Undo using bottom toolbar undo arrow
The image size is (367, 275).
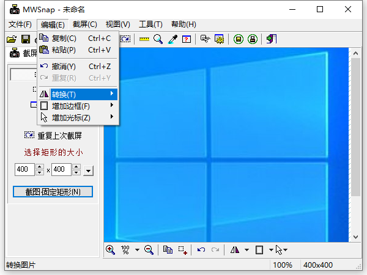pyautogui.click(x=201, y=250)
